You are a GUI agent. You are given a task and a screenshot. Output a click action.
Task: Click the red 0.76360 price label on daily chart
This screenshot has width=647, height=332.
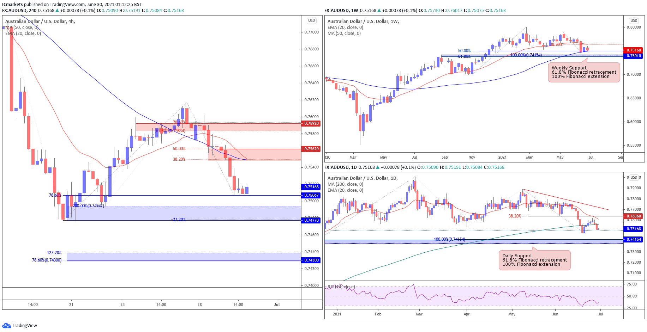point(634,216)
